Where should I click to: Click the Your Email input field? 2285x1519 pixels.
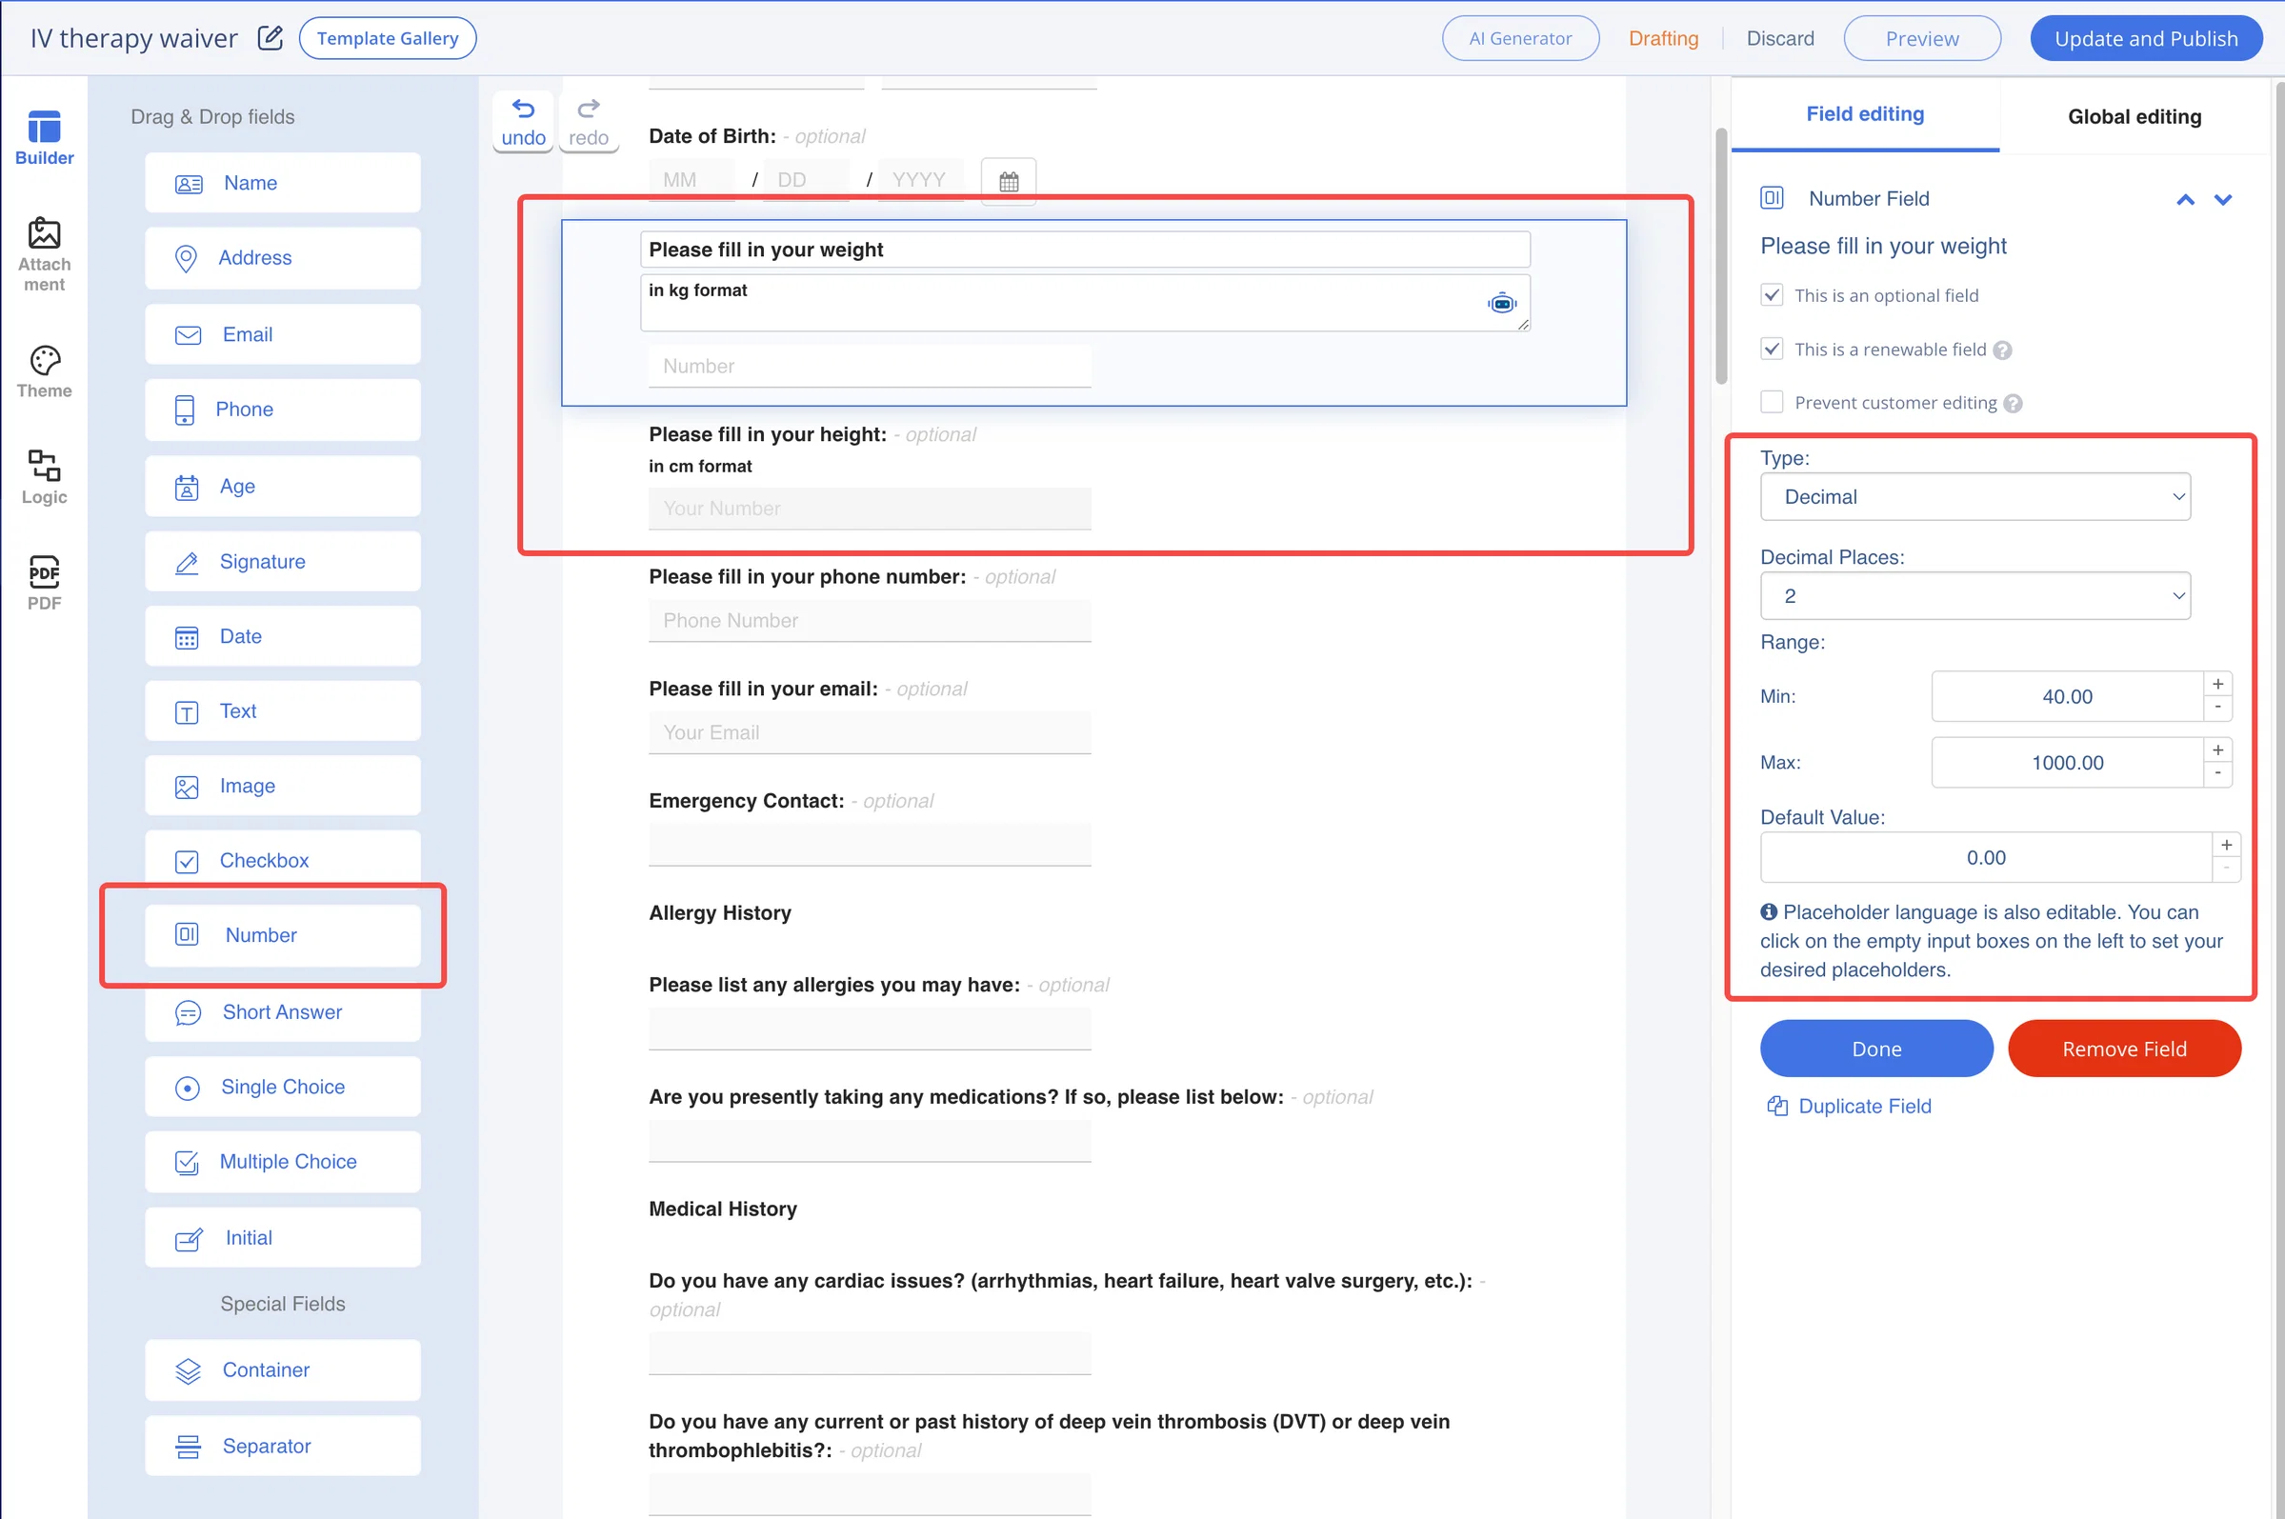[x=870, y=733]
